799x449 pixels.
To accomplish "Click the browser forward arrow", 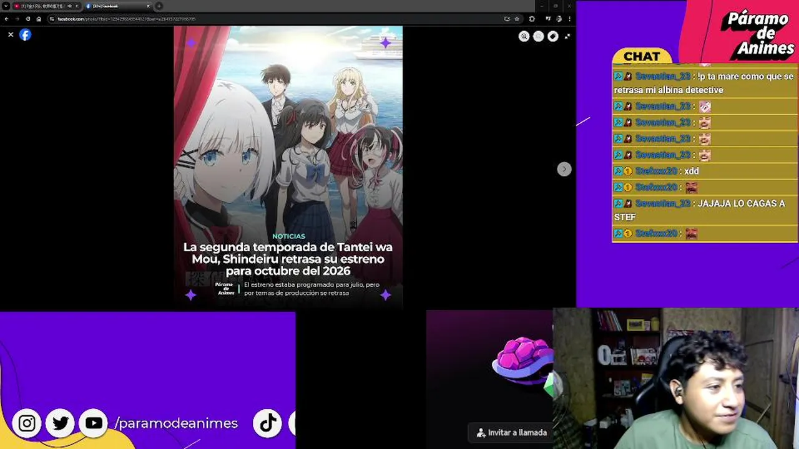I will click(17, 19).
